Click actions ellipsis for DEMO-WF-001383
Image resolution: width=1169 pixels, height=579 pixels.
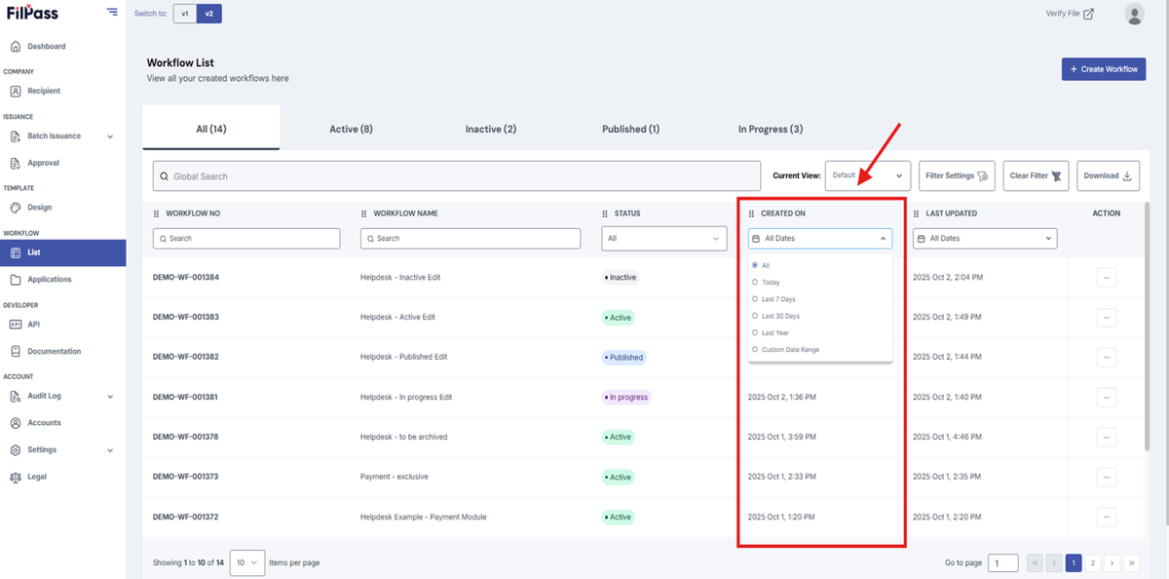tap(1106, 318)
